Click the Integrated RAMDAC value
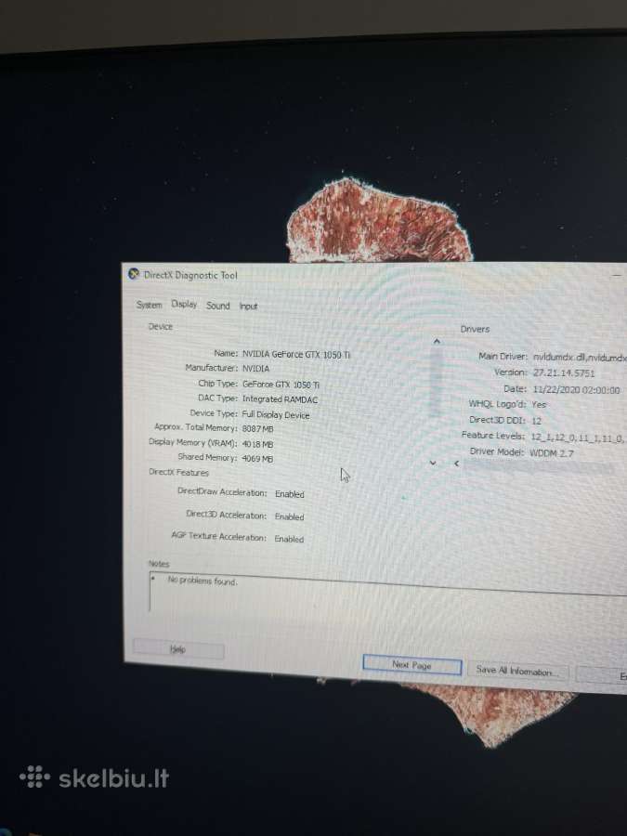Image resolution: width=627 pixels, height=836 pixels. pos(280,399)
